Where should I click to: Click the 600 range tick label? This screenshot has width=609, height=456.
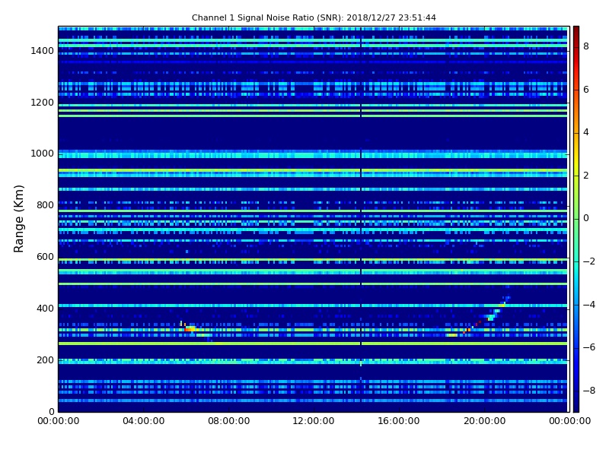coord(45,257)
